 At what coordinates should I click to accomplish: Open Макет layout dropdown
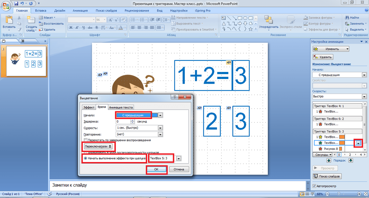[47, 18]
